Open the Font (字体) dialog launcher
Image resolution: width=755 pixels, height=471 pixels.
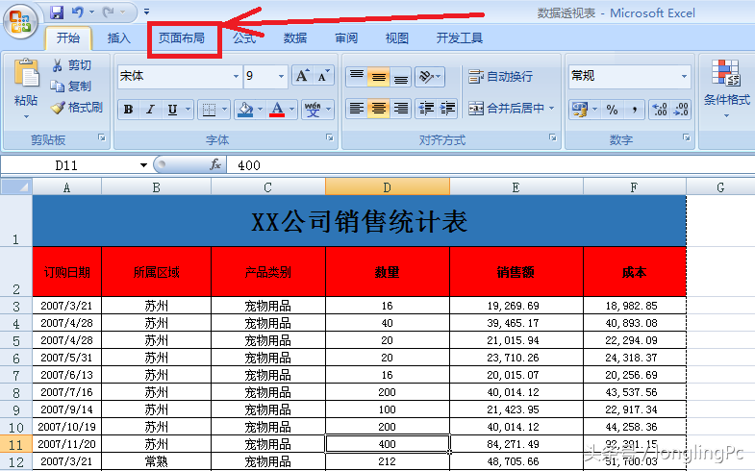(330, 137)
